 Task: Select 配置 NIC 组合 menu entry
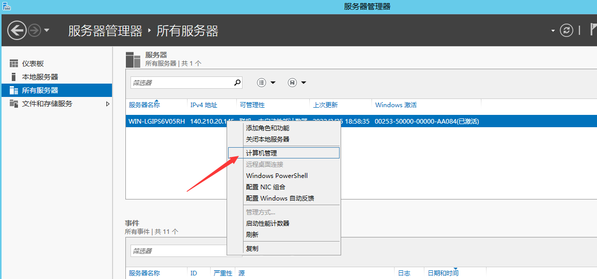[x=265, y=187]
